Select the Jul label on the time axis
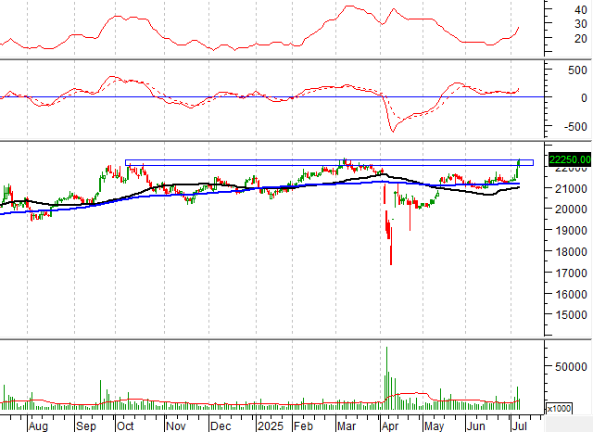The image size is (593, 432). pyautogui.click(x=520, y=426)
